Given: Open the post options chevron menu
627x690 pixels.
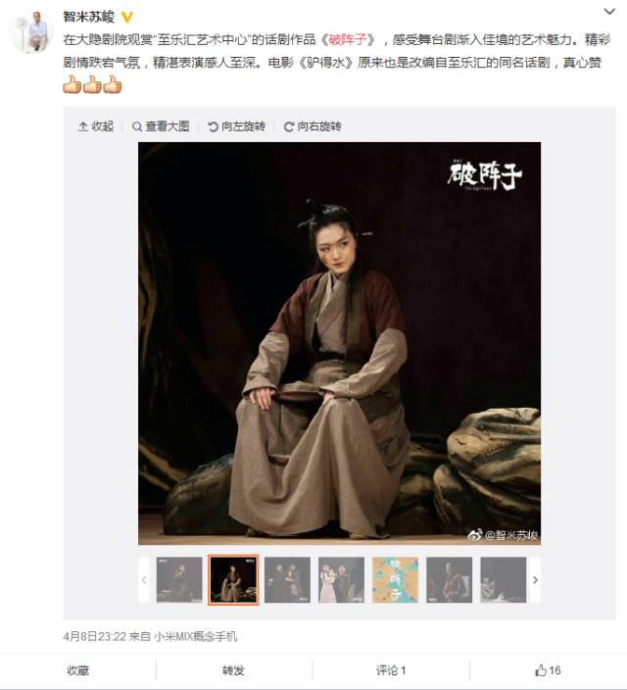Looking at the screenshot, I should tap(609, 12).
